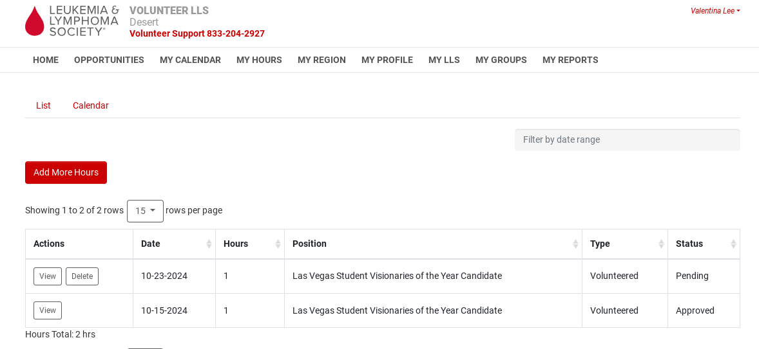759x349 pixels.
Task: Open the My Hours menu item
Action: (x=259, y=60)
